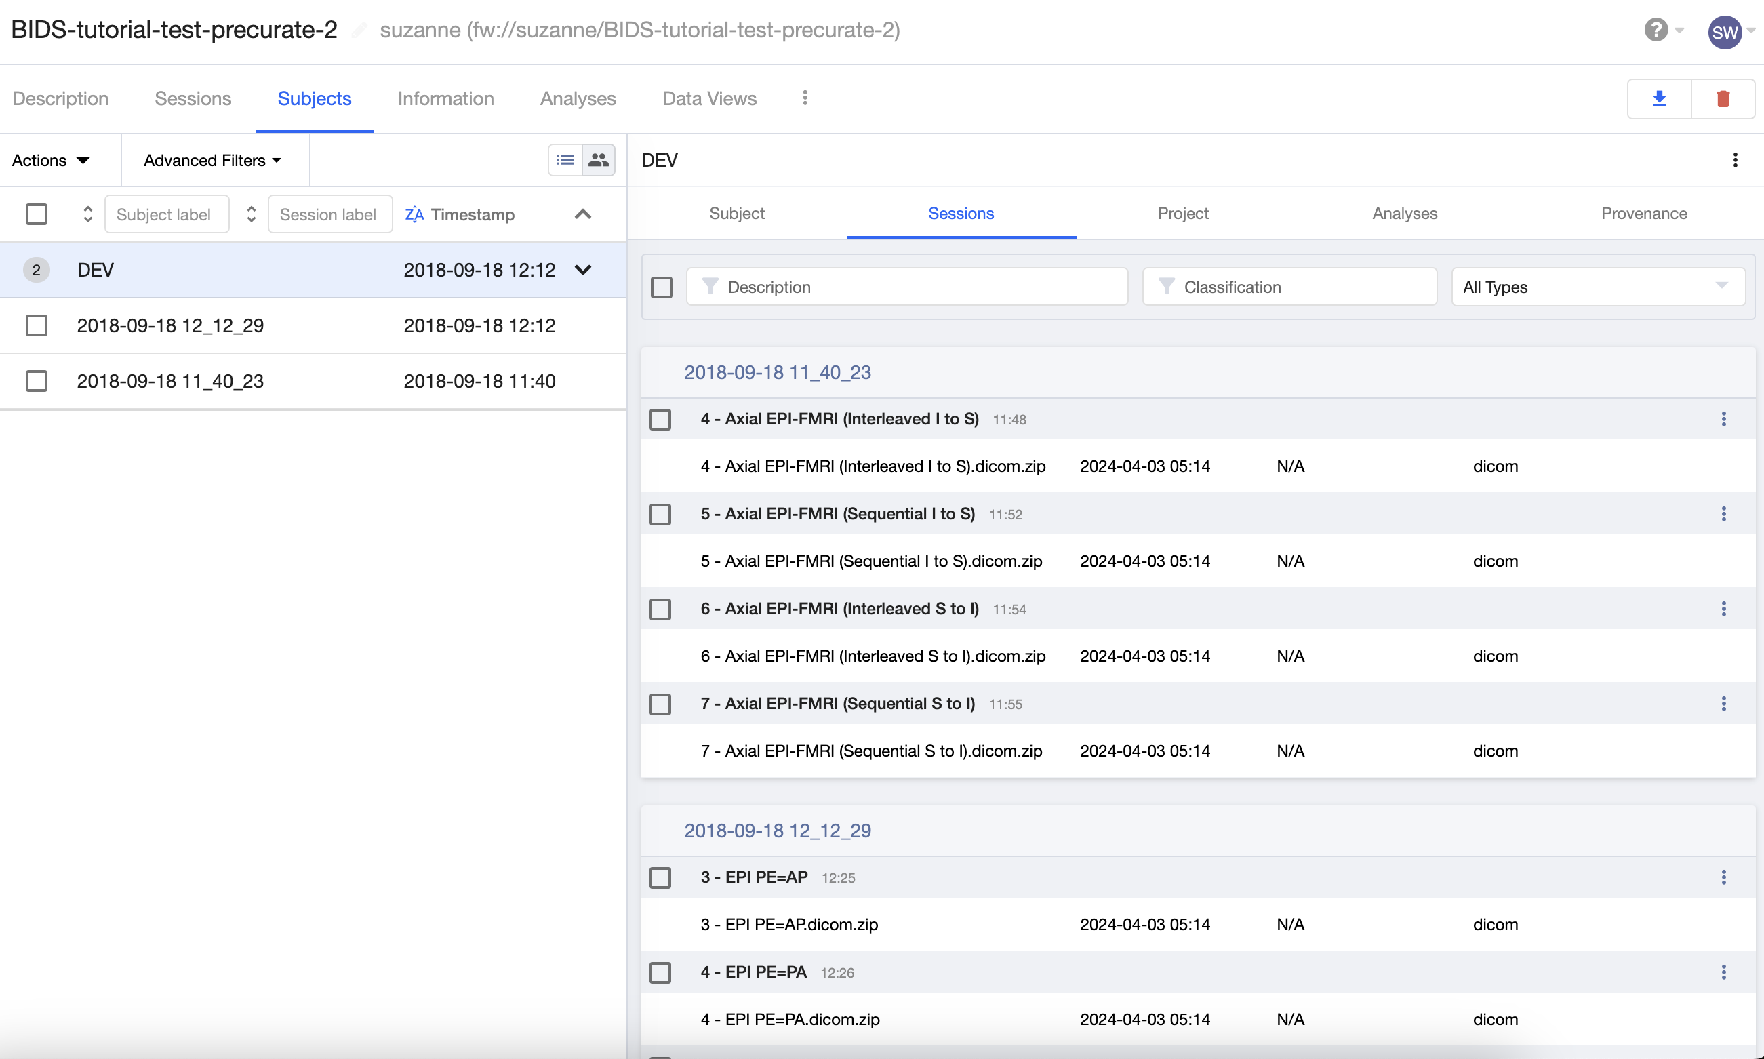Check 4 - EPI PE=PA acquisition

pyautogui.click(x=660, y=972)
